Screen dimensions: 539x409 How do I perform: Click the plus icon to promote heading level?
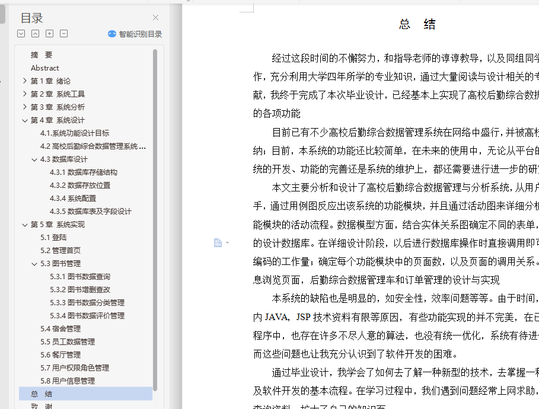tap(49, 33)
